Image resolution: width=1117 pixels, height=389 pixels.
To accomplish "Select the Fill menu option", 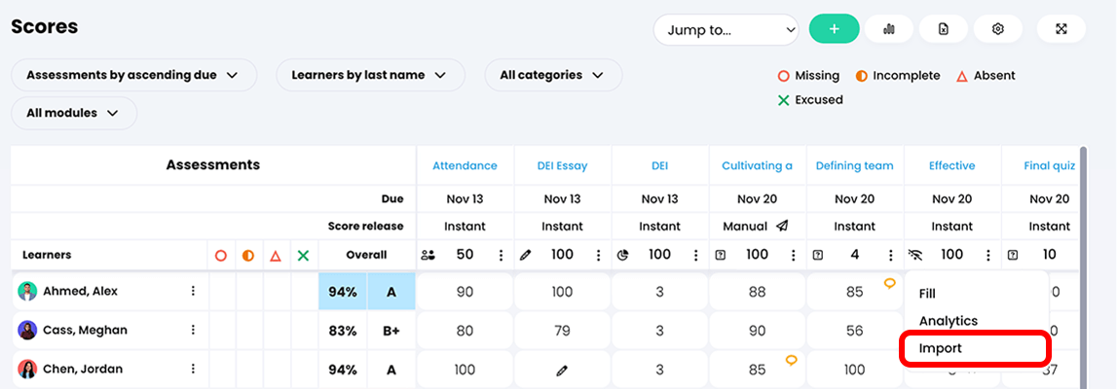I will [927, 293].
